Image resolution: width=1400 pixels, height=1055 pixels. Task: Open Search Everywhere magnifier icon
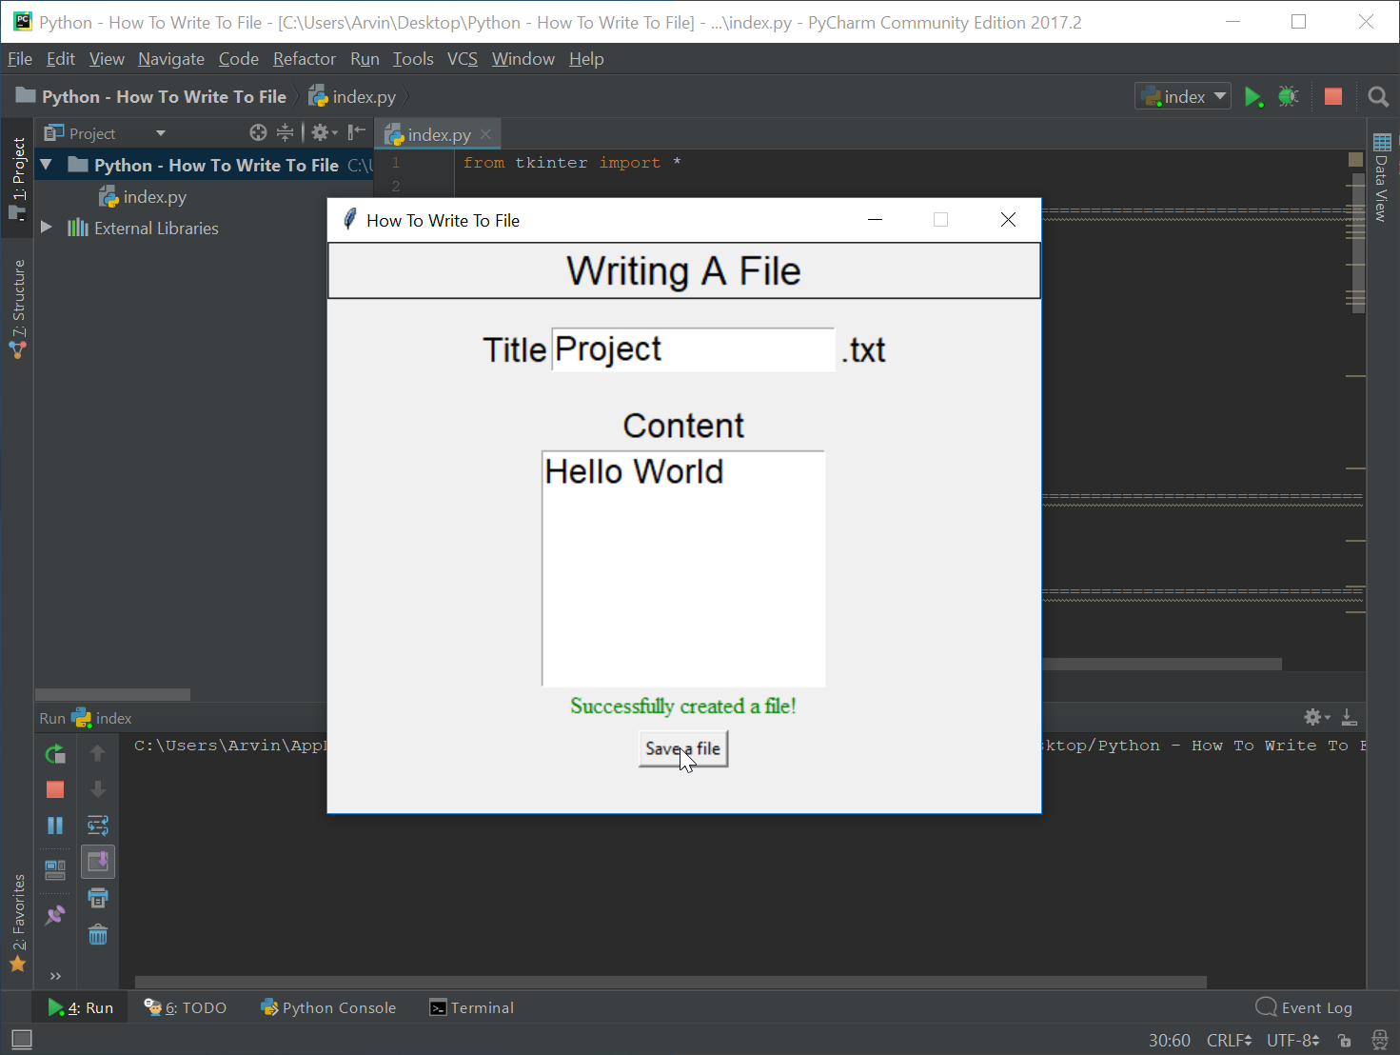pyautogui.click(x=1377, y=97)
